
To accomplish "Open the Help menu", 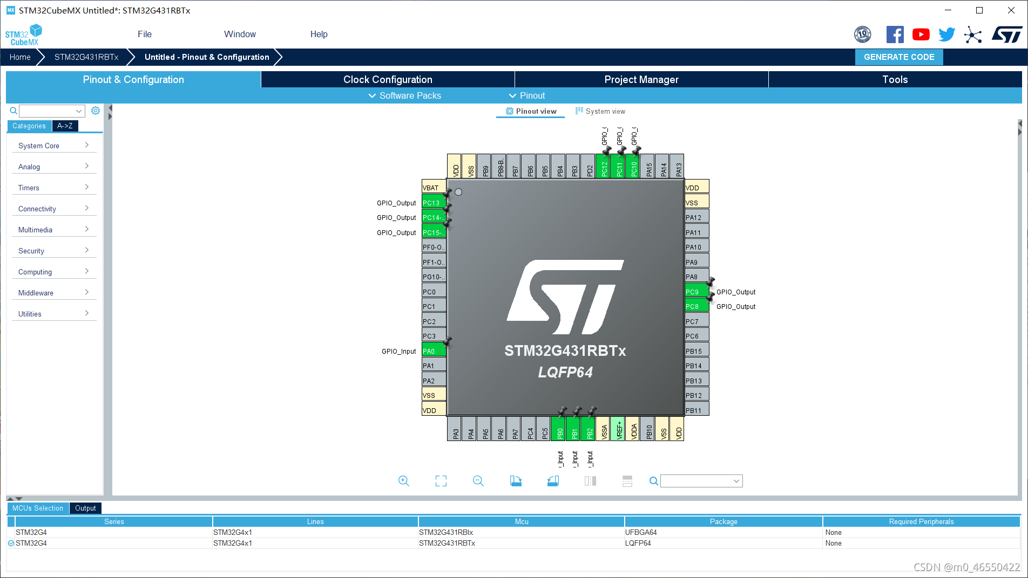I will point(319,34).
